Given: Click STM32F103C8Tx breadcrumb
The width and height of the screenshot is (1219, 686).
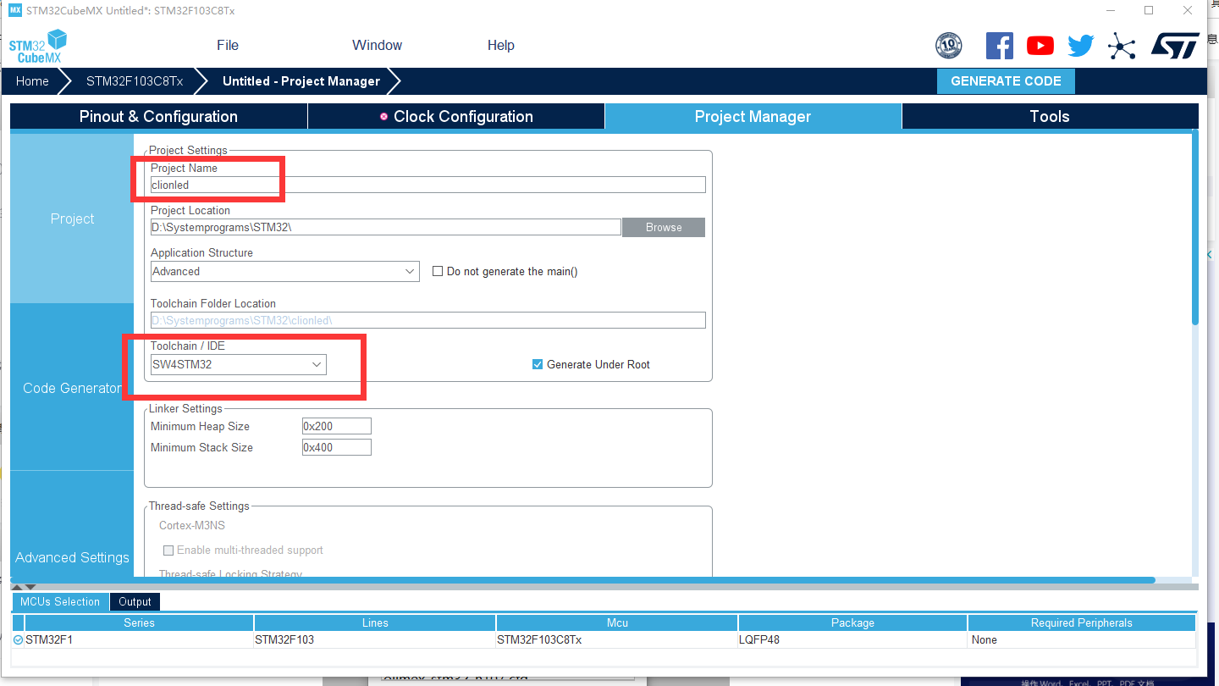Looking at the screenshot, I should (135, 81).
